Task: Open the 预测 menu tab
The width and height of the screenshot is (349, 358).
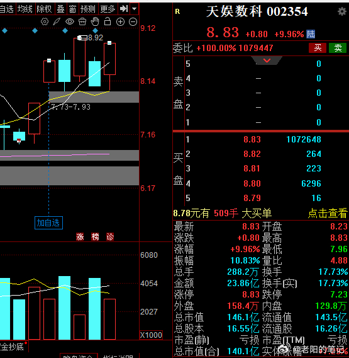Action: point(88,9)
